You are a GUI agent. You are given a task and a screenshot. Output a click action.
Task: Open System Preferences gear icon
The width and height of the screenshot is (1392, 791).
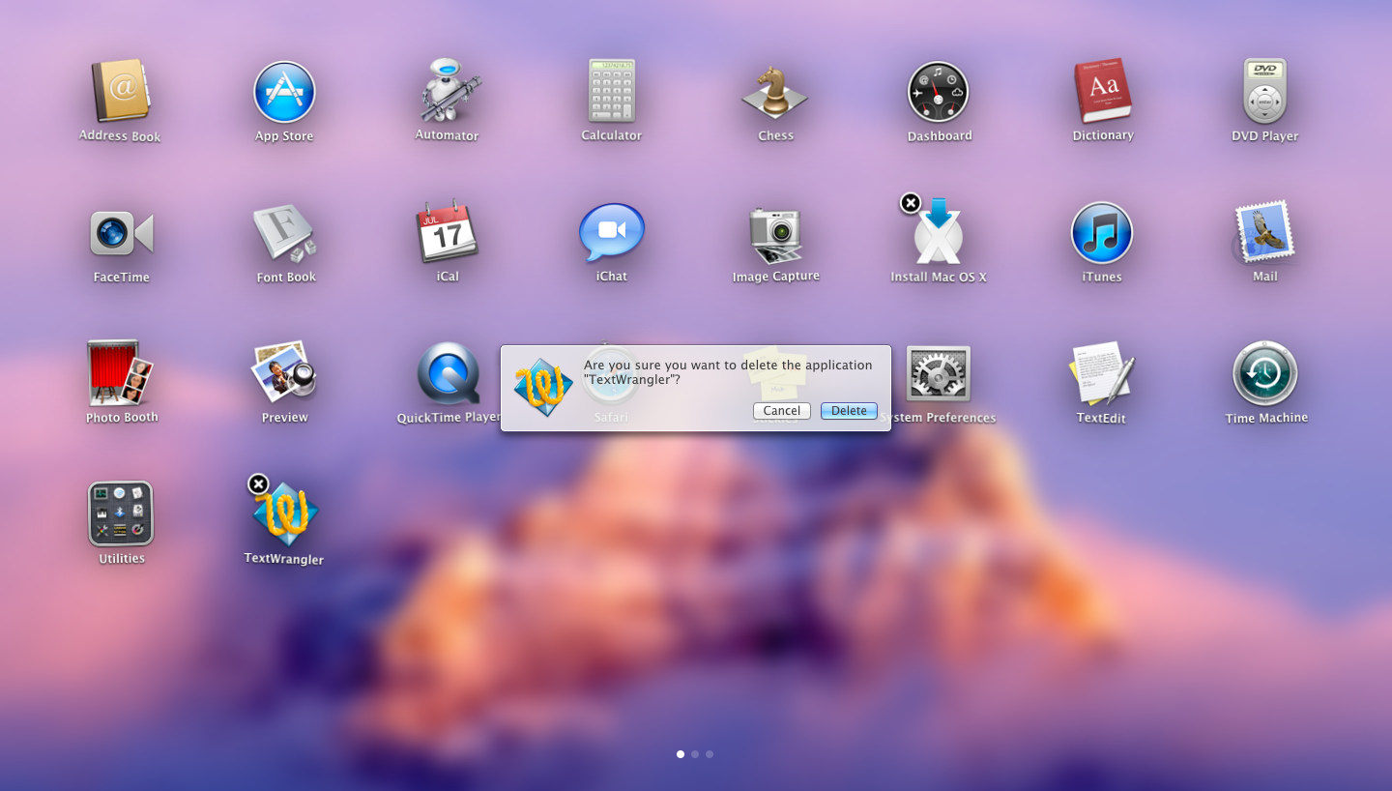coord(939,373)
